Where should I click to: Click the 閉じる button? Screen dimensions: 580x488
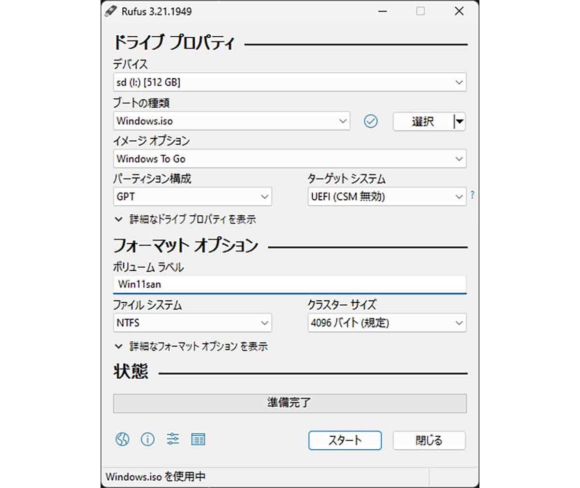click(429, 441)
